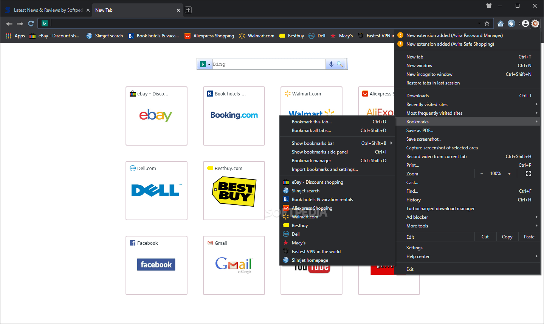
Task: Open Slimjet homepage bookmark entry
Action: click(x=337, y=260)
